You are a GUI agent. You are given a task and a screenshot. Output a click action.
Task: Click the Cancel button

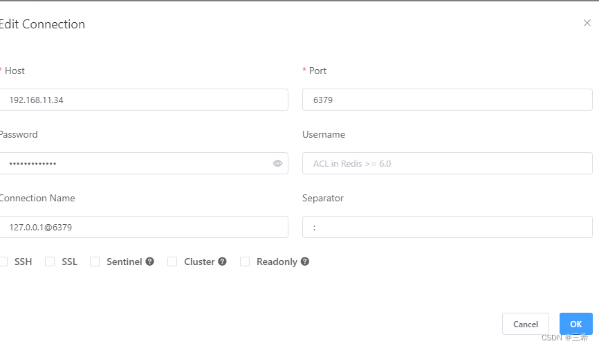(526, 324)
